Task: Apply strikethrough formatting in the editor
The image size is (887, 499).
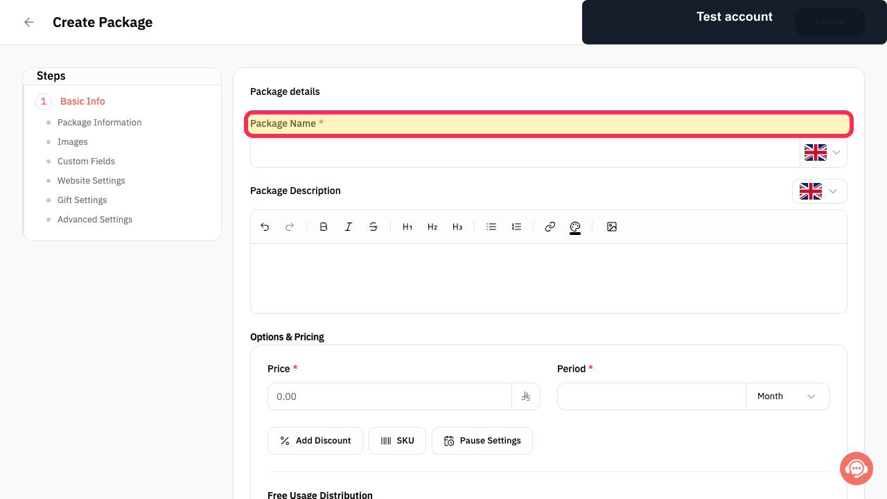Action: pyautogui.click(x=374, y=227)
